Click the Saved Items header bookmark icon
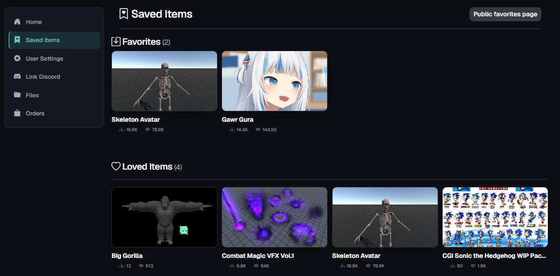Screen dimensions: 560x276 (123, 14)
